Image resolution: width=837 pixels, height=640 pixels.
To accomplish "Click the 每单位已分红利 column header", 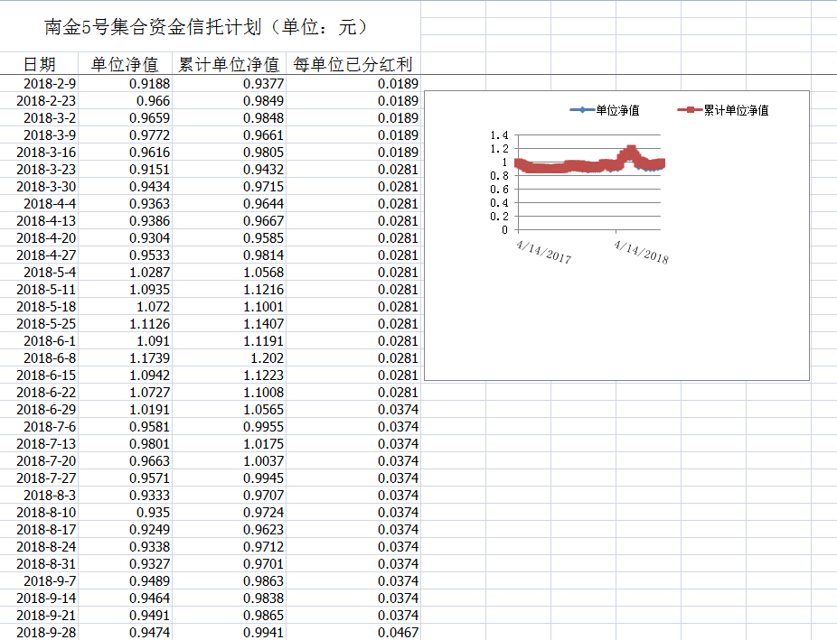I will pyautogui.click(x=353, y=64).
